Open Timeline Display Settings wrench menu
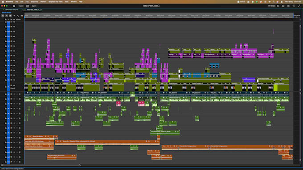The image size is (303, 170). click(18, 16)
